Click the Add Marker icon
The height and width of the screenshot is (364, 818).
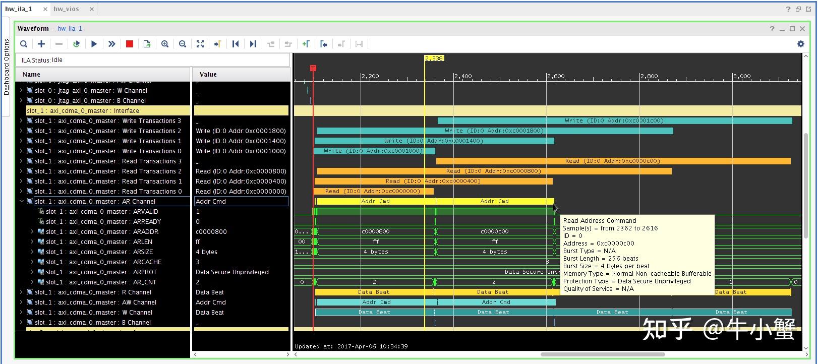(x=306, y=44)
